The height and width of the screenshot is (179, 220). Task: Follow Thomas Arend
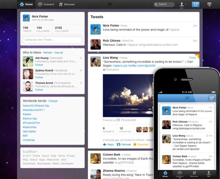(x=39, y=89)
